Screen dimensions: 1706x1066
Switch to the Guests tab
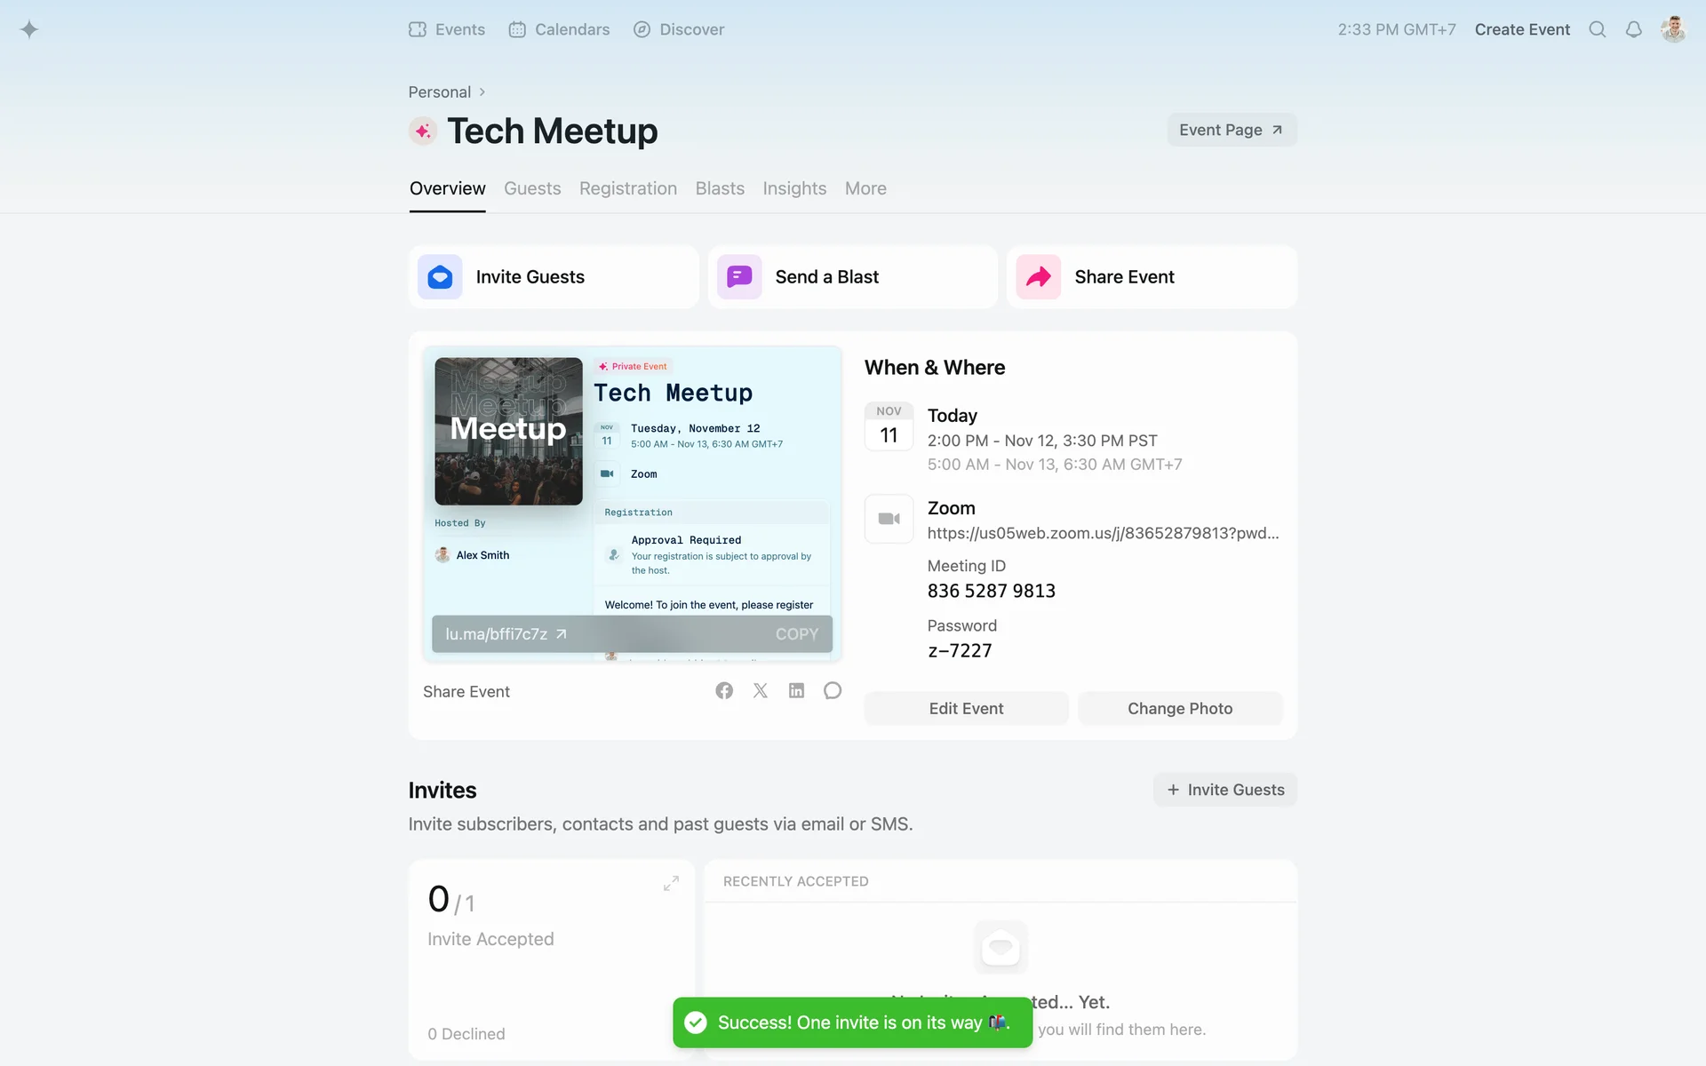point(531,188)
